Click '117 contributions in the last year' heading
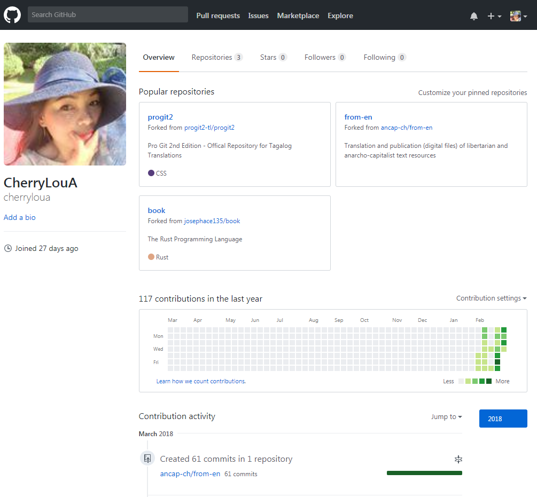 click(x=200, y=298)
